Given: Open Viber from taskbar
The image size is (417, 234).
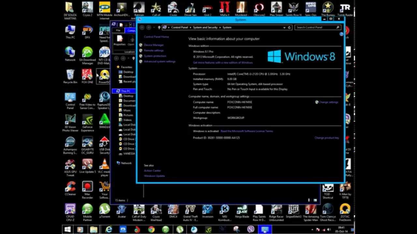Looking at the screenshot, I should tap(251, 229).
